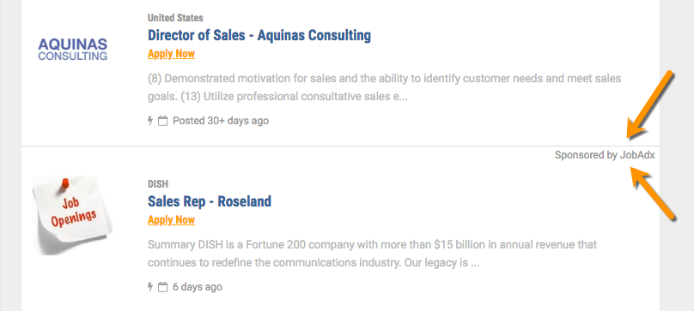Click the upper orange arrow pointing down at Sponsored
The image size is (694, 311).
[x=649, y=105]
